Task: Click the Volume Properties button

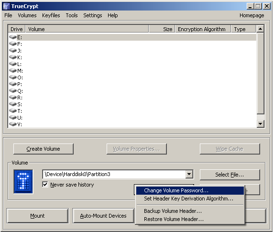Action: [x=137, y=149]
